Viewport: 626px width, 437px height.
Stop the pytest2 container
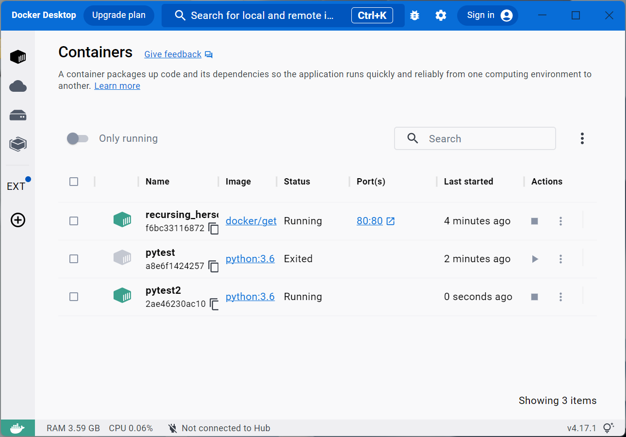point(535,297)
